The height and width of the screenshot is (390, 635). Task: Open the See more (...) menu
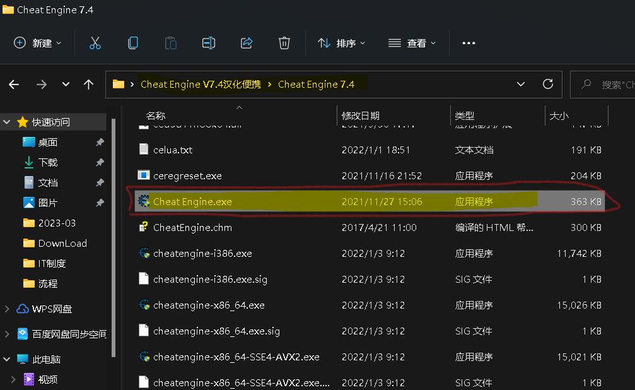click(x=468, y=42)
